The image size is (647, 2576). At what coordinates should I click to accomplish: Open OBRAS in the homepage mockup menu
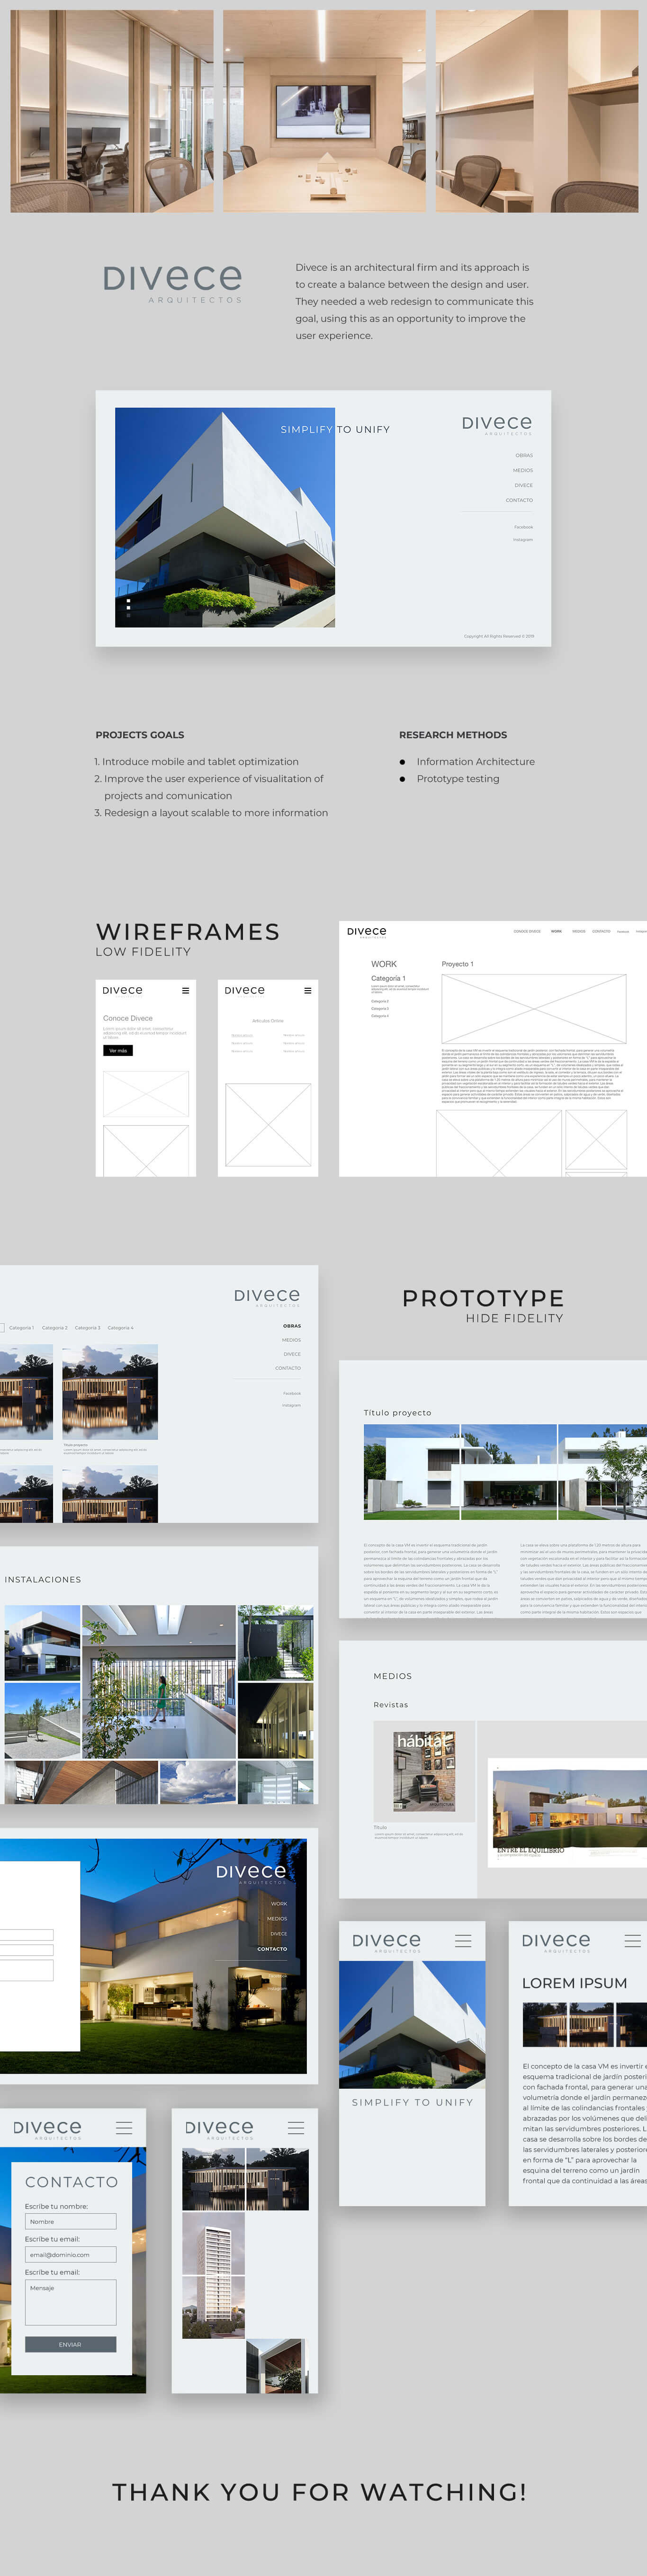(x=524, y=455)
